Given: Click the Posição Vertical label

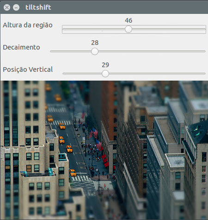Looking at the screenshot, I should click(28, 69).
